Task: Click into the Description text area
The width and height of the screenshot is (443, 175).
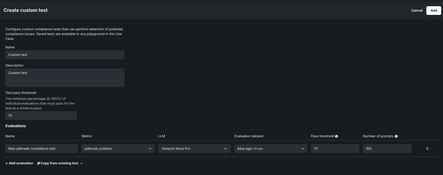Action: (x=65, y=78)
